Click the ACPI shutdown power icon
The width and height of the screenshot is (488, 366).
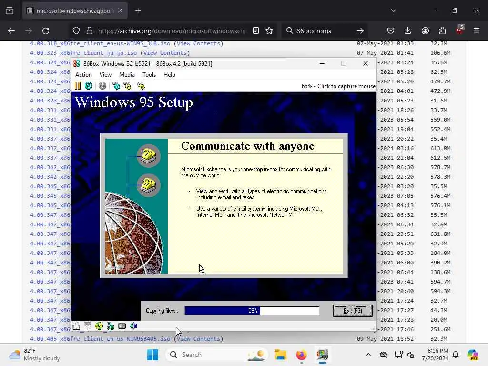tap(102, 86)
